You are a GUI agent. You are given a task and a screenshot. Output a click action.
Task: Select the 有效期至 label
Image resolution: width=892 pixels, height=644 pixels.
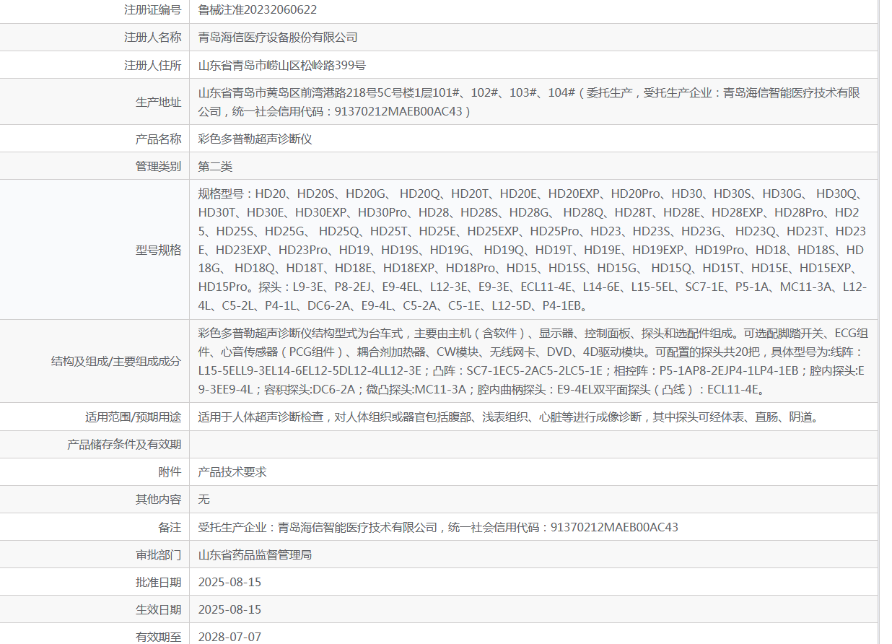coord(159,637)
